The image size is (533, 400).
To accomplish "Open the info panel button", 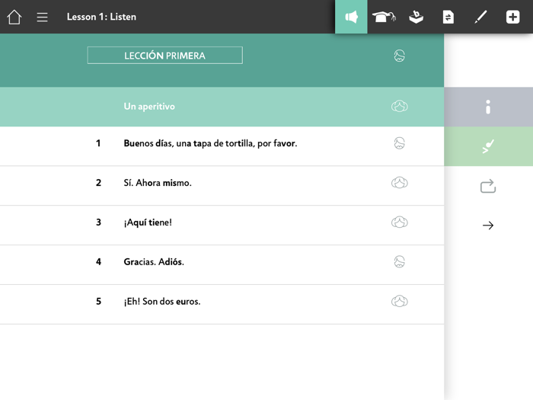I will click(x=488, y=107).
